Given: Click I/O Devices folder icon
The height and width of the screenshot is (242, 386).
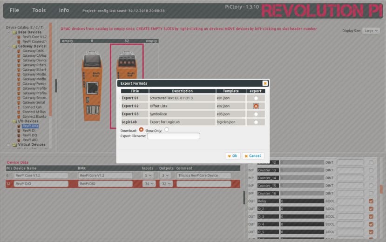Looking at the screenshot, I should click(14, 121).
